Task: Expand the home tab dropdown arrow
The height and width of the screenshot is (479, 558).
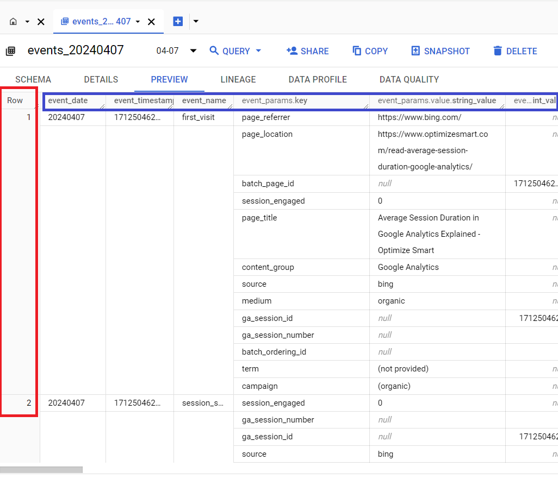Action: coord(27,22)
